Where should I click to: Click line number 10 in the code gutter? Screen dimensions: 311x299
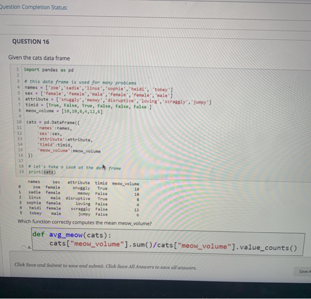click(19, 122)
